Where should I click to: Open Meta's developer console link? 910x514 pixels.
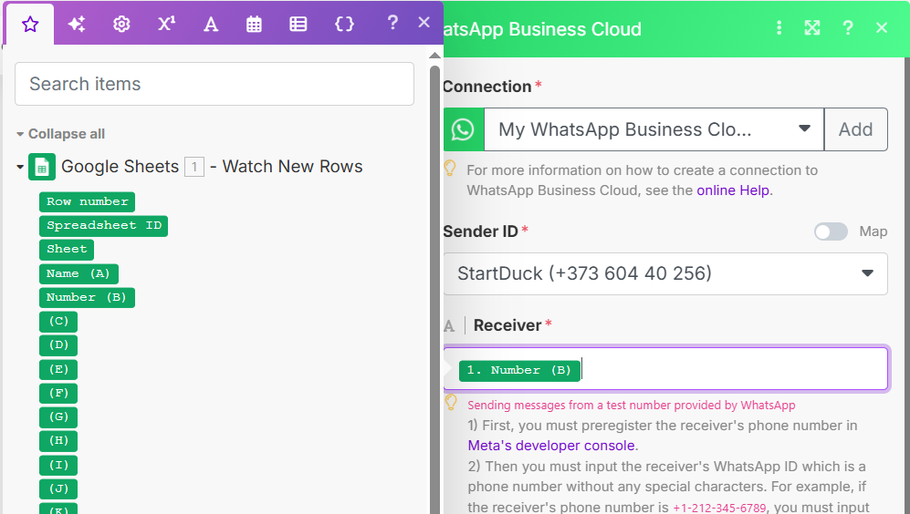tap(550, 446)
